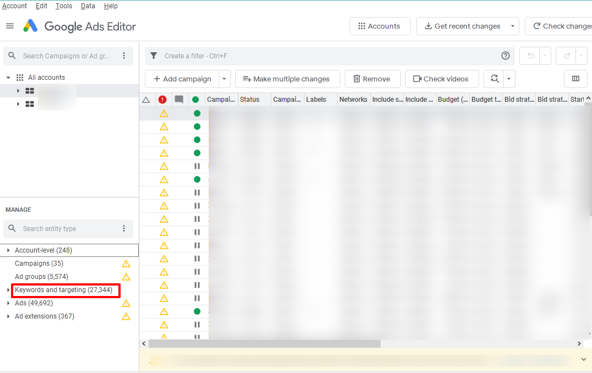
Task: Open the Replace text dropdown arrow
Action: (x=509, y=79)
